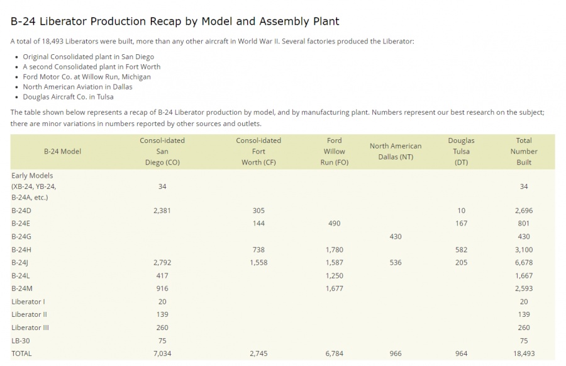566x366 pixels.
Task: Select the Ford Willow Run (FO) header
Action: point(334,151)
